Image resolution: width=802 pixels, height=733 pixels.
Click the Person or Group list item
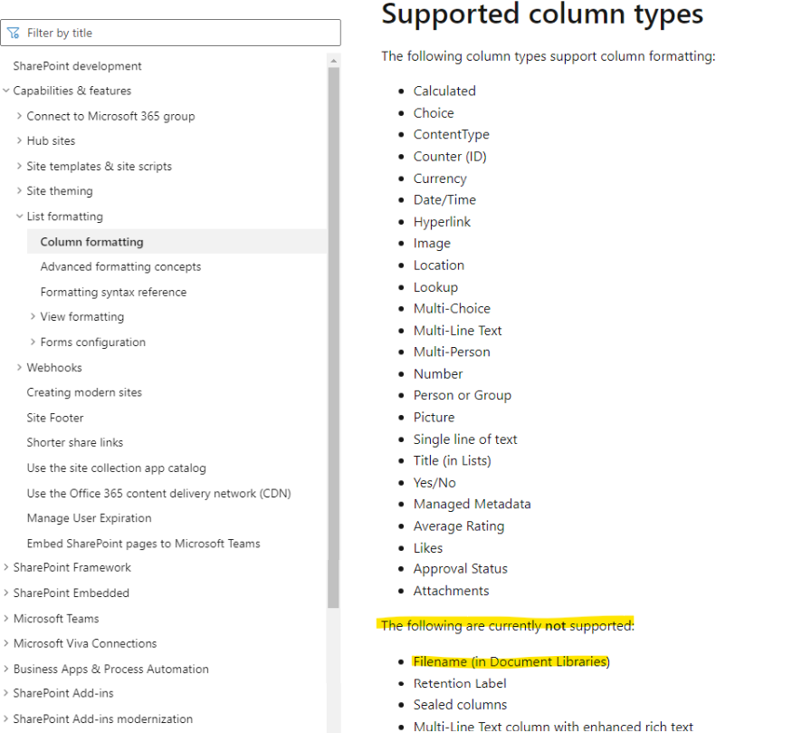tap(463, 396)
